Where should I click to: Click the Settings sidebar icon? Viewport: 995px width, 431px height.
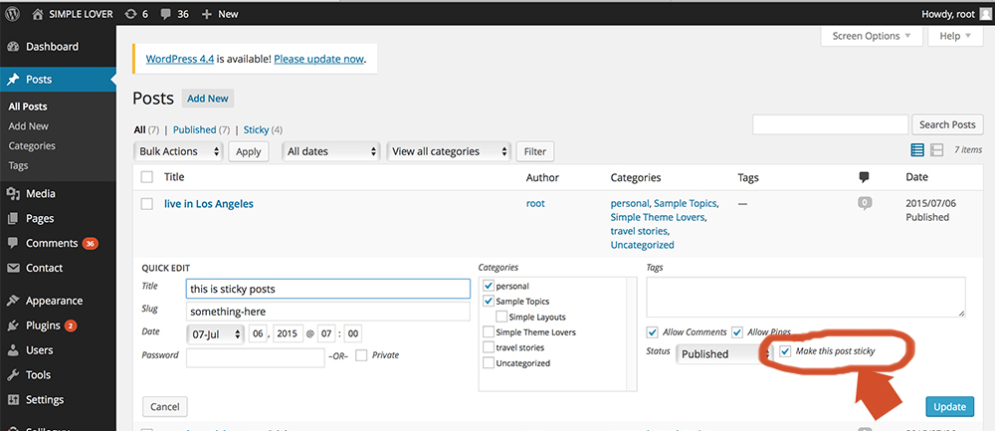click(x=13, y=400)
